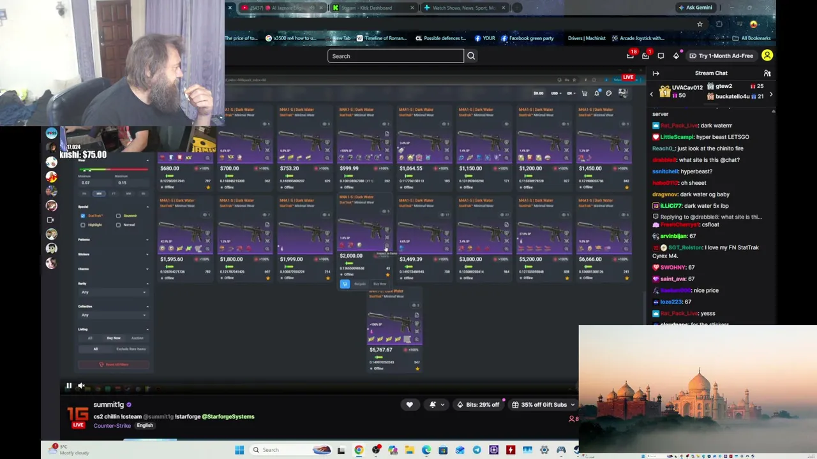The image size is (817, 459).
Task: Adjust the wear float range slider
Action: tap(114, 171)
